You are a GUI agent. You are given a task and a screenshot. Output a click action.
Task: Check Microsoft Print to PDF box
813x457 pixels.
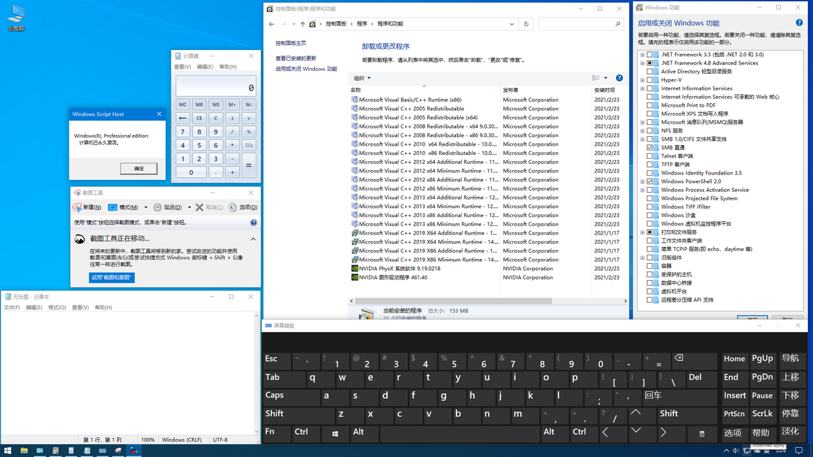point(650,106)
